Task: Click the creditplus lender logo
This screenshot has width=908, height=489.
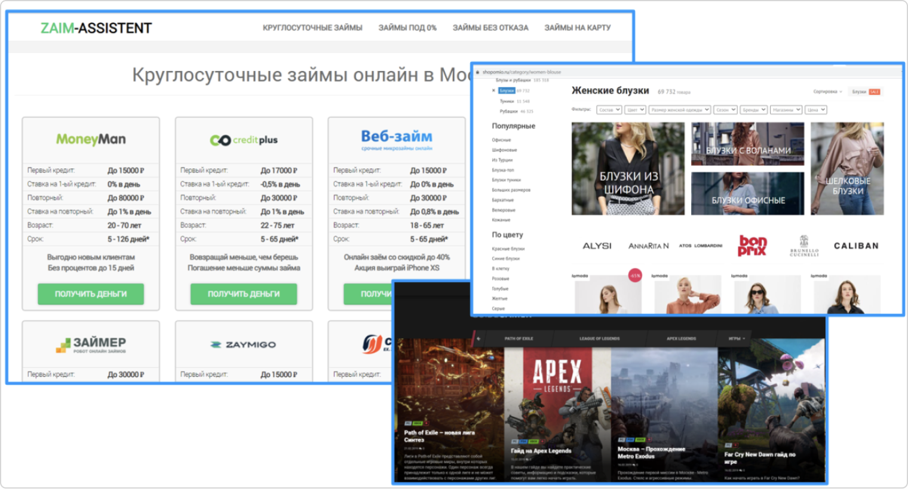Action: click(x=244, y=140)
